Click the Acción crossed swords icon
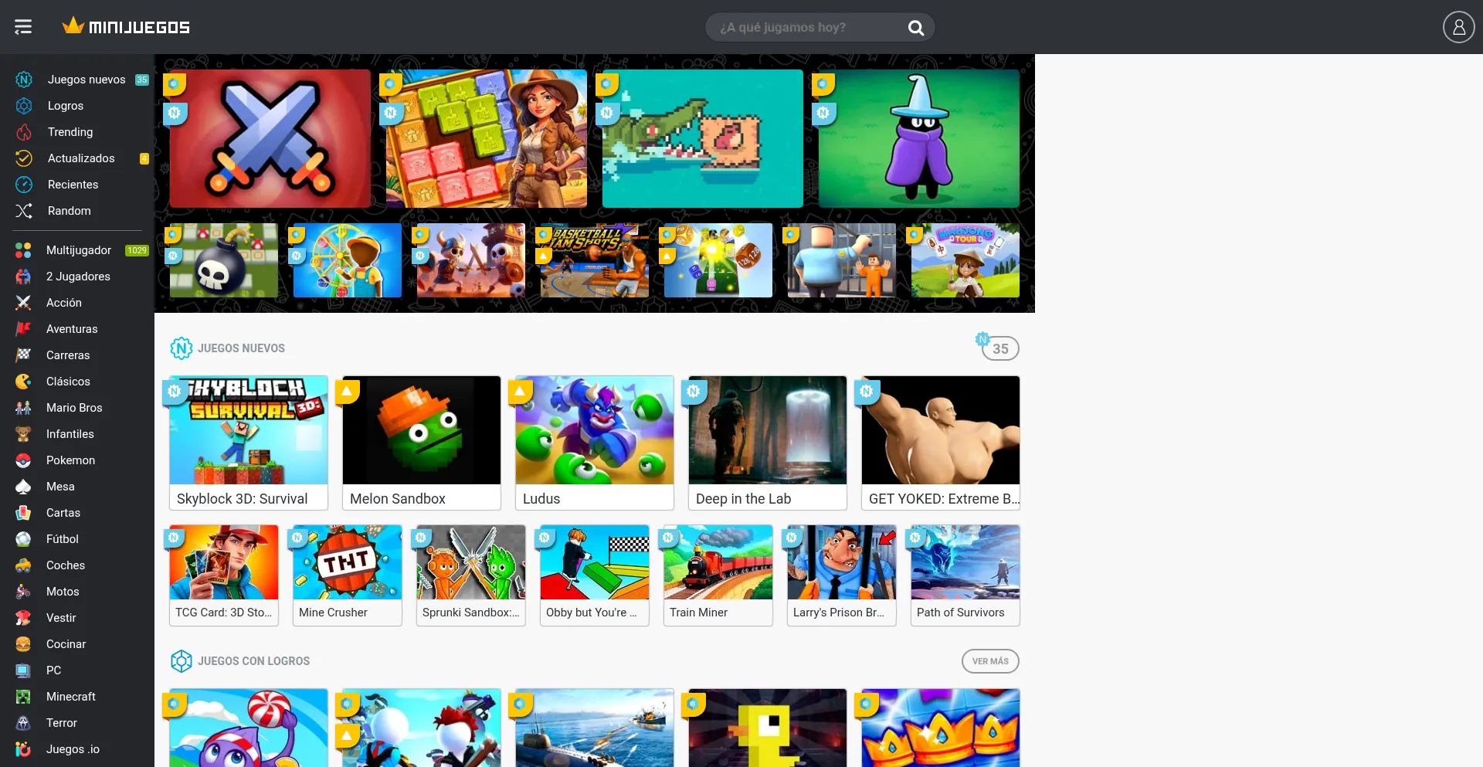The height and width of the screenshot is (767, 1483). point(23,303)
